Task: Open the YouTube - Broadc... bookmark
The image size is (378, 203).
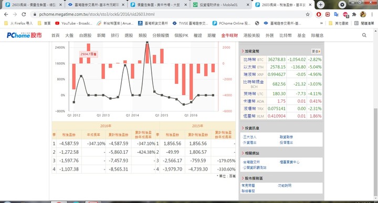Action: pyautogui.click(x=74, y=24)
